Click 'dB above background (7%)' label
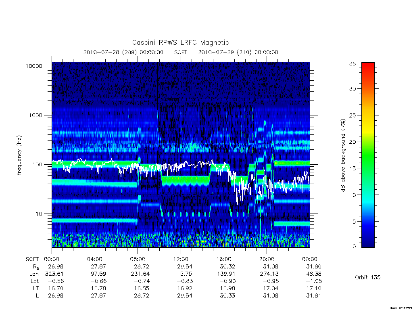Screen dimensions: 413x310 343,155
